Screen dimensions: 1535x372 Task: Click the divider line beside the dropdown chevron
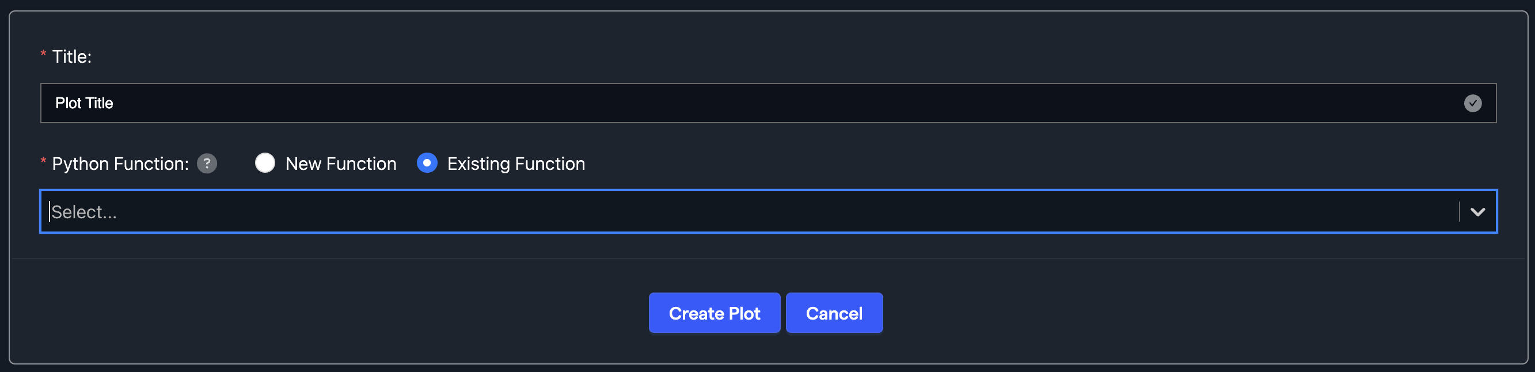click(1460, 212)
